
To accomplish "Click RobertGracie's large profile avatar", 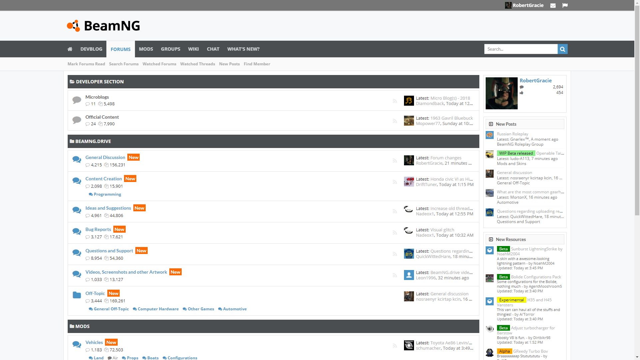I will click(501, 93).
